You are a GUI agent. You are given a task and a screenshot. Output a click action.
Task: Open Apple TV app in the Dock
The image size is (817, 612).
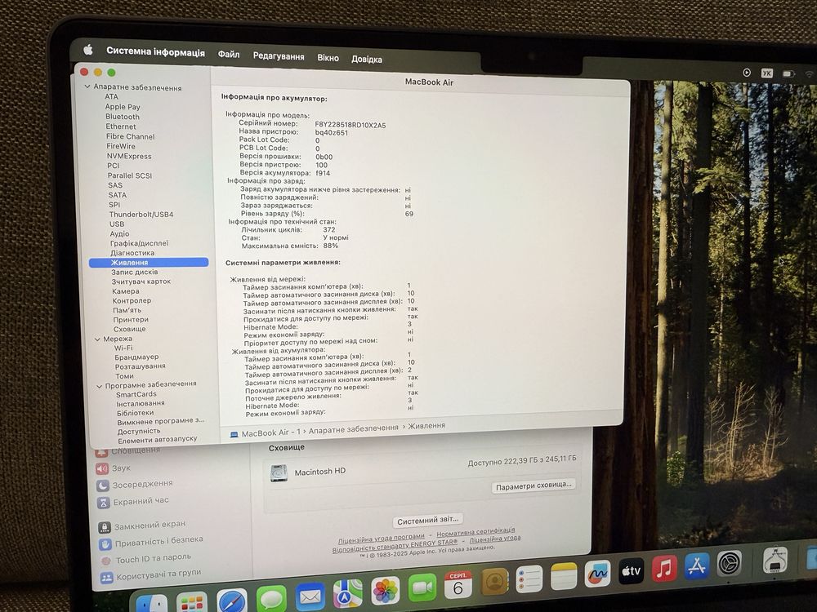(x=631, y=571)
